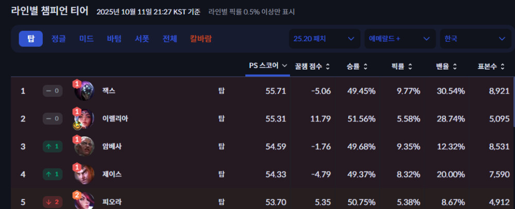Click the unchanged rank badge on 잭스 row
The width and height of the screenshot is (515, 209).
[52, 91]
